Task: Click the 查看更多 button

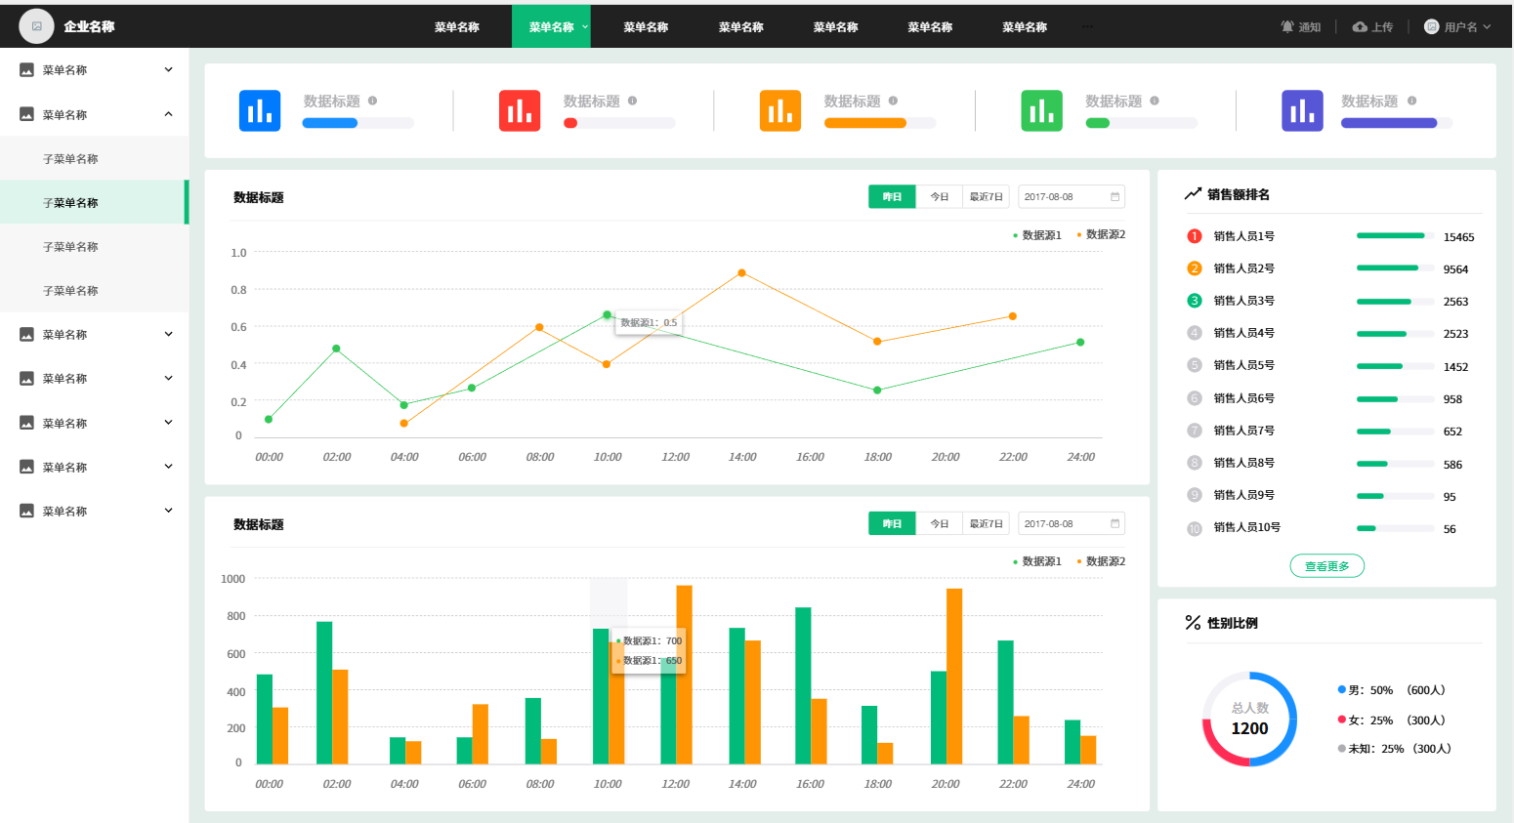Action: [1326, 566]
